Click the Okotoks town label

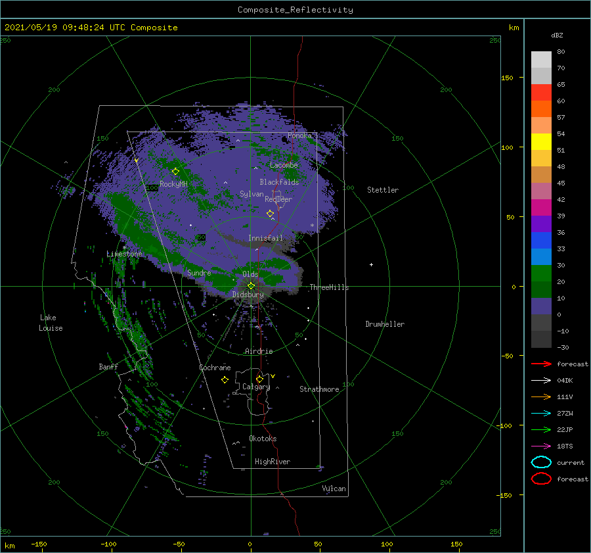tap(263, 439)
